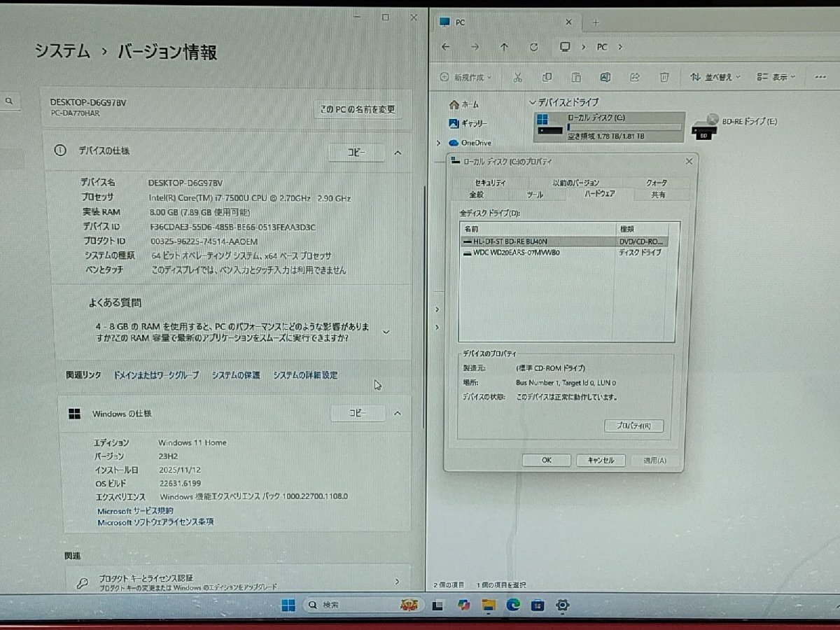Image resolution: width=840 pixels, height=630 pixels.
Task: Select the Cut icon in Explorer toolbar
Action: [518, 76]
